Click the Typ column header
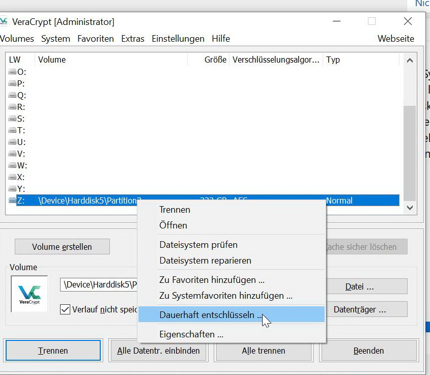Viewport: 430px width, 375px height. tap(361, 60)
